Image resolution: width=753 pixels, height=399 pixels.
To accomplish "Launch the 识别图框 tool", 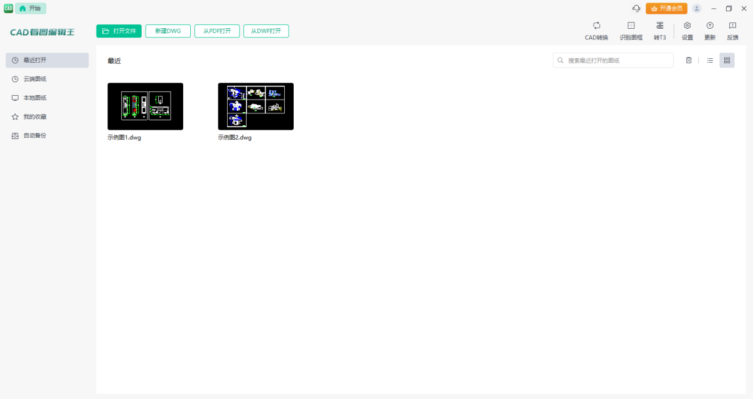I will tap(631, 31).
